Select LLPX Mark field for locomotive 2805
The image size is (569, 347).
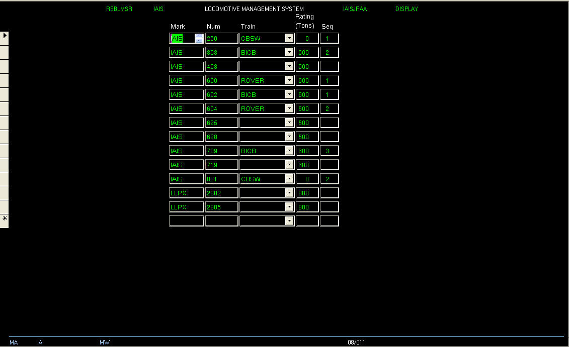coord(187,207)
